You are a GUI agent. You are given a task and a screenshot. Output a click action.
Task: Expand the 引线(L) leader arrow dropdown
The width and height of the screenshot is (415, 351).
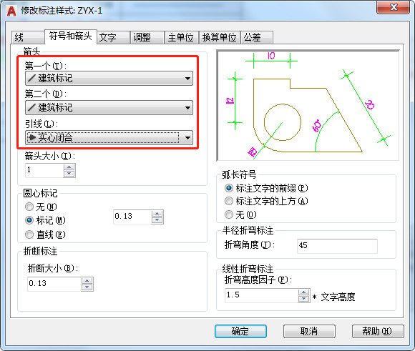[109, 137]
